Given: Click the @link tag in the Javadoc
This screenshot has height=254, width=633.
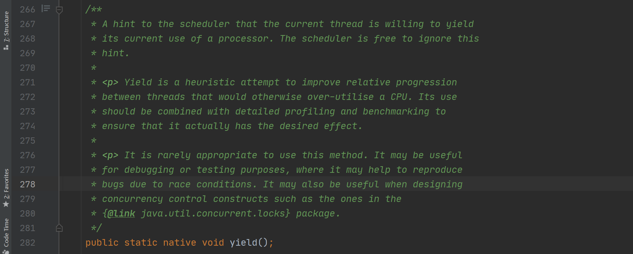Looking at the screenshot, I should pyautogui.click(x=121, y=213).
